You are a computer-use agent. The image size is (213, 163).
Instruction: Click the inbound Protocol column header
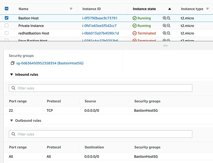(x=54, y=101)
